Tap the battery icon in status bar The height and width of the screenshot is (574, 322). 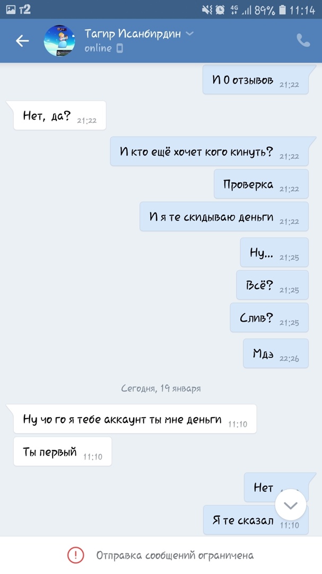tap(282, 10)
